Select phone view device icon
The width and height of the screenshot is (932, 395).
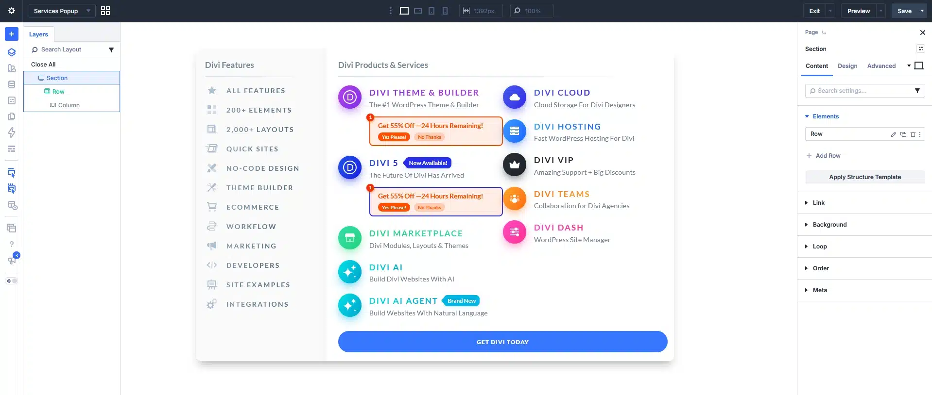(445, 11)
